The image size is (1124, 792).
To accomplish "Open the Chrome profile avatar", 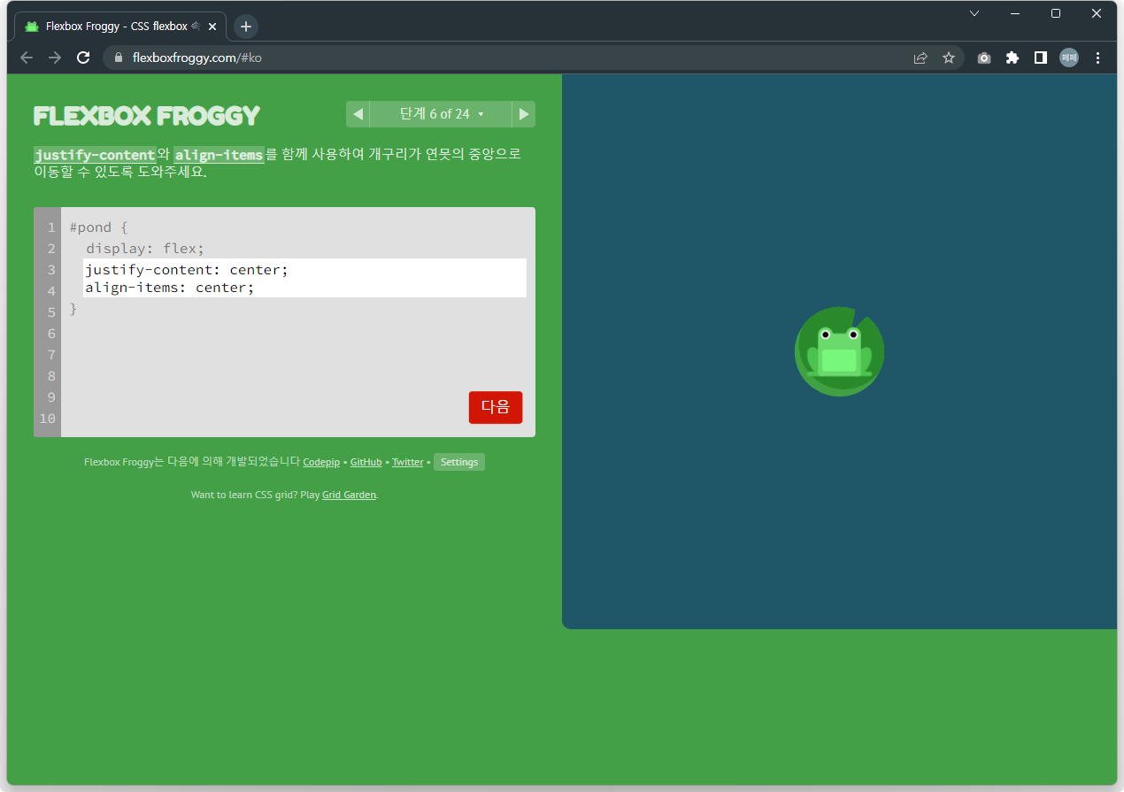I will [1069, 58].
